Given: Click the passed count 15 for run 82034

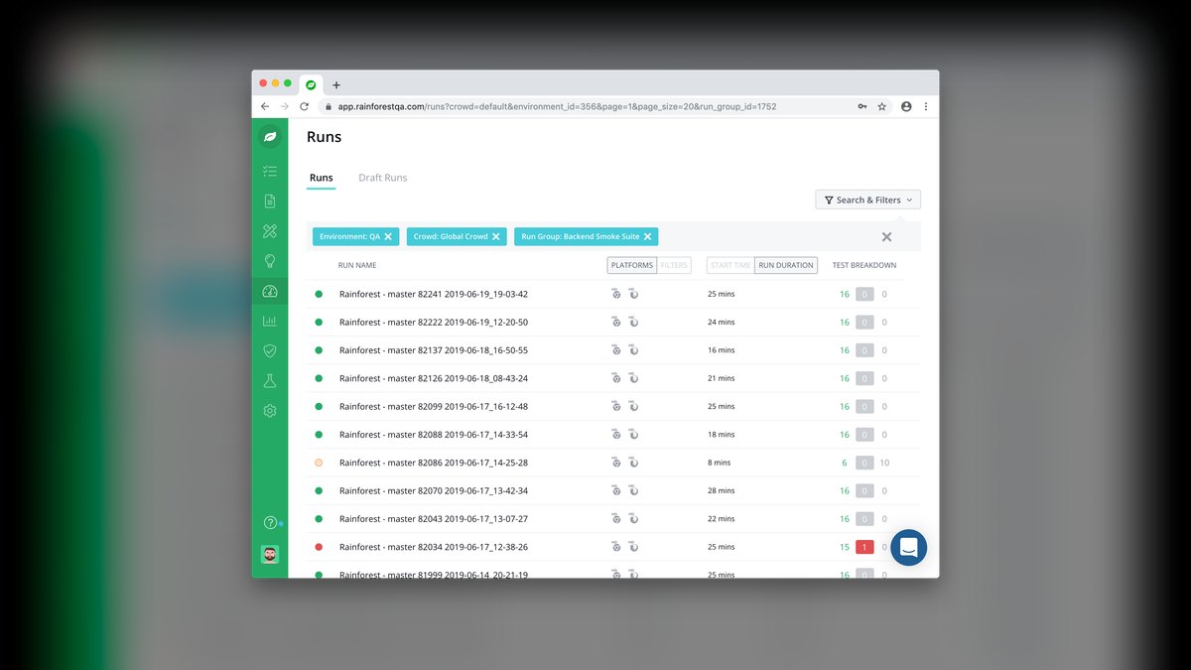Looking at the screenshot, I should click(x=845, y=547).
